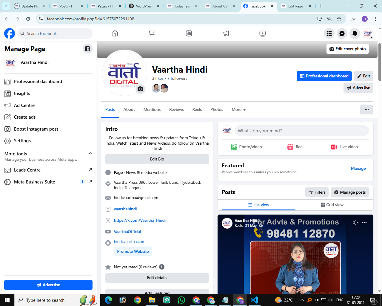The height and width of the screenshot is (306, 382).
Task: Open Chrome three-dot menu
Action: (375, 19)
